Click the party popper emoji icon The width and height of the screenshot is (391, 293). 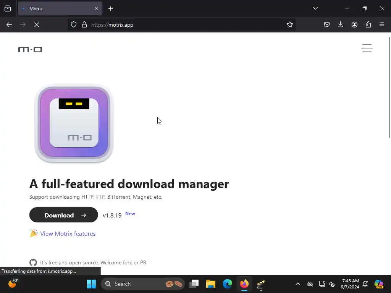pos(34,233)
